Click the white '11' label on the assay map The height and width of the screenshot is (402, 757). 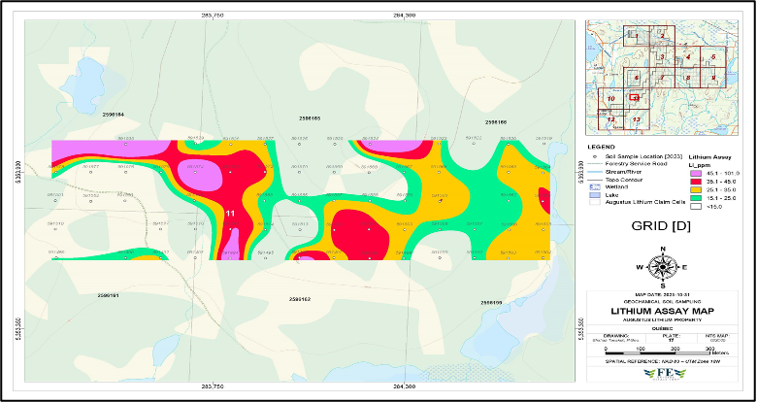point(231,213)
